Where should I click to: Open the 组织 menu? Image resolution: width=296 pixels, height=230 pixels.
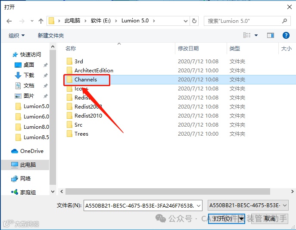pos(16,35)
